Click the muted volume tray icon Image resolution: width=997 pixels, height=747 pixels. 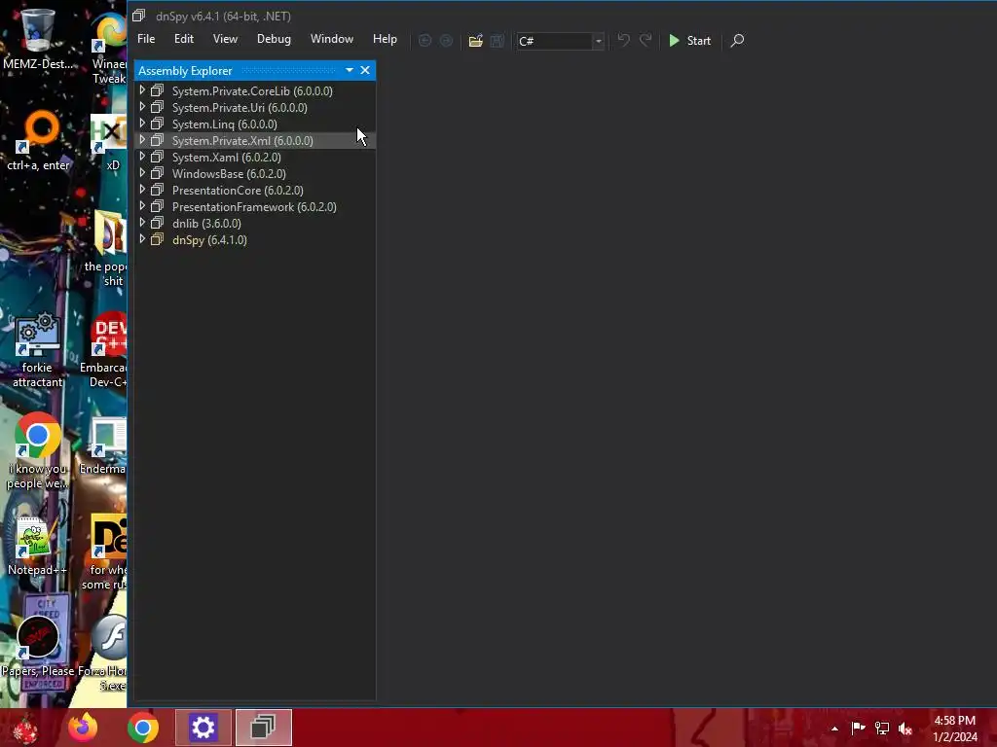pyautogui.click(x=905, y=728)
